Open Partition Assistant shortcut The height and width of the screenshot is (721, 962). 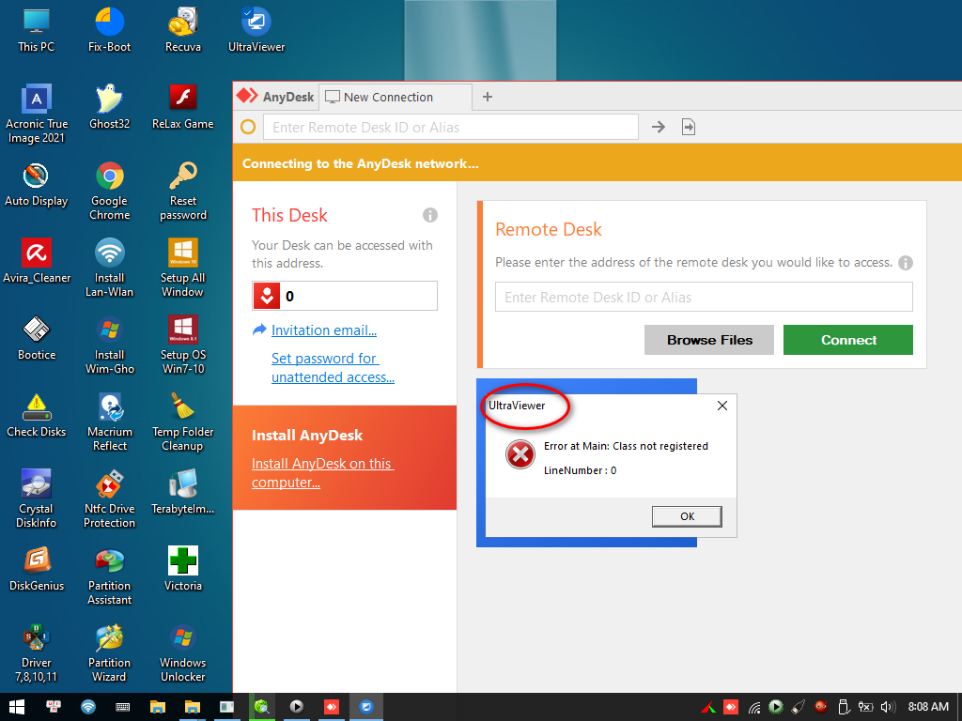[109, 576]
